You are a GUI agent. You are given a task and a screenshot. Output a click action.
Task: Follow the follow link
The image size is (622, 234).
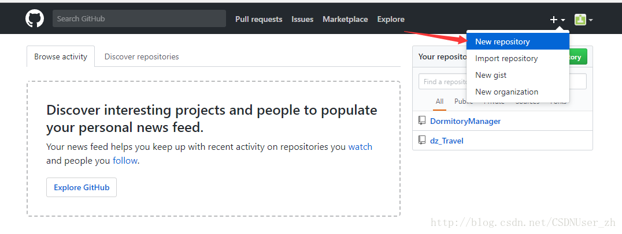pyautogui.click(x=125, y=161)
